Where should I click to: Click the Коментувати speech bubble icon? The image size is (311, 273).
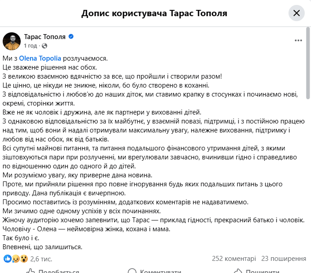pyautogui.click(x=132, y=271)
